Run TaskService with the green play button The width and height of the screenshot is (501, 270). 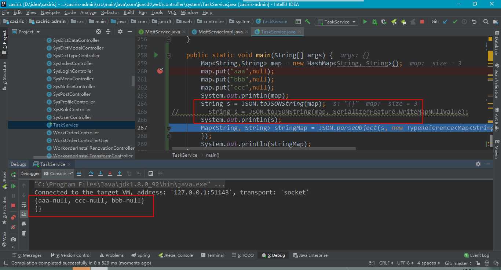365,22
